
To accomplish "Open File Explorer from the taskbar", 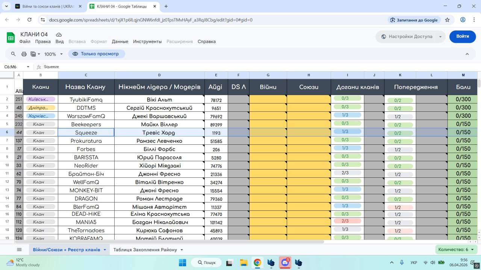I will (x=243, y=262).
